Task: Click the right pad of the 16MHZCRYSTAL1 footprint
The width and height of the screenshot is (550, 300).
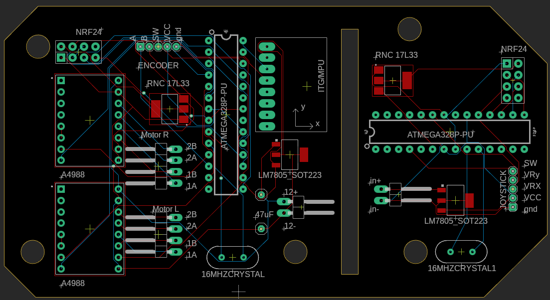Action: click(472, 252)
